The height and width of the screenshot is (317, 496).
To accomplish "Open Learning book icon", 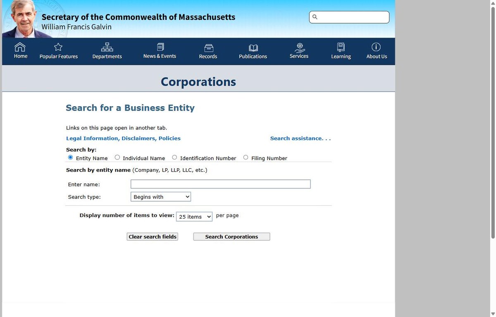I will (x=341, y=47).
